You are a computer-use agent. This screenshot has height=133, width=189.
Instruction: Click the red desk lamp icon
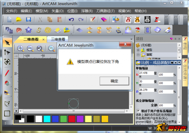click(157, 19)
